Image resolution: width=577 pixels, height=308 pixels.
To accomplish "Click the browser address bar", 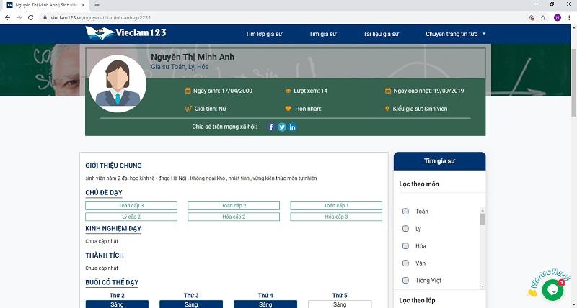I will 283,17.
